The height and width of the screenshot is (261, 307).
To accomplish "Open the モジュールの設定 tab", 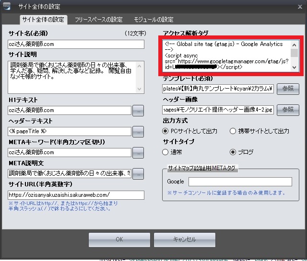I will pyautogui.click(x=153, y=20).
